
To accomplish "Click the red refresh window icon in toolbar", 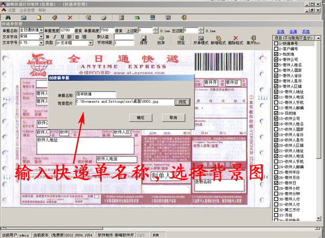I will click(121, 18).
